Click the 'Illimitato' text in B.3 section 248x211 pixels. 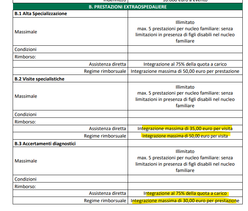[x=185, y=151]
